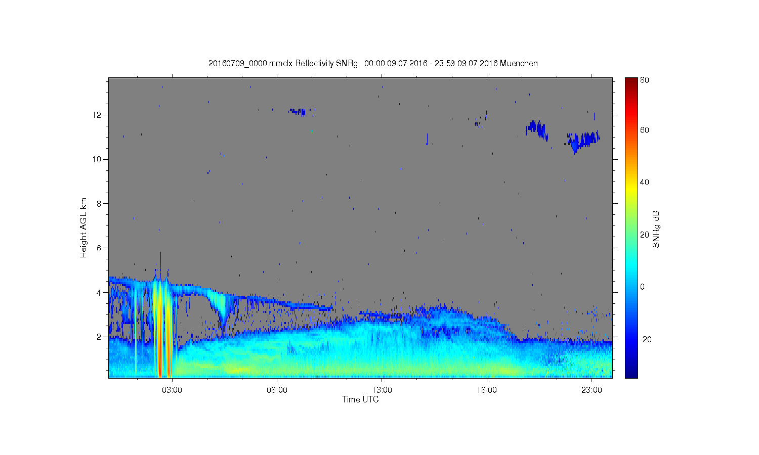This screenshot has height=455, width=759.
Task: Click the colorbar value 80
Action: (645, 80)
